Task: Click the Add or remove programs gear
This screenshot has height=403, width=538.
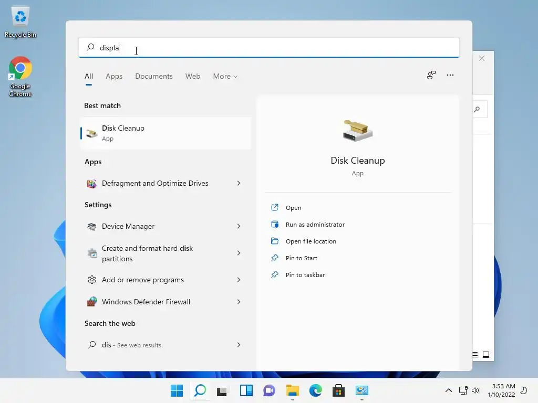Action: coord(91,280)
